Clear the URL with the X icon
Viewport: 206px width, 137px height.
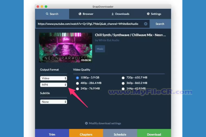point(146,24)
